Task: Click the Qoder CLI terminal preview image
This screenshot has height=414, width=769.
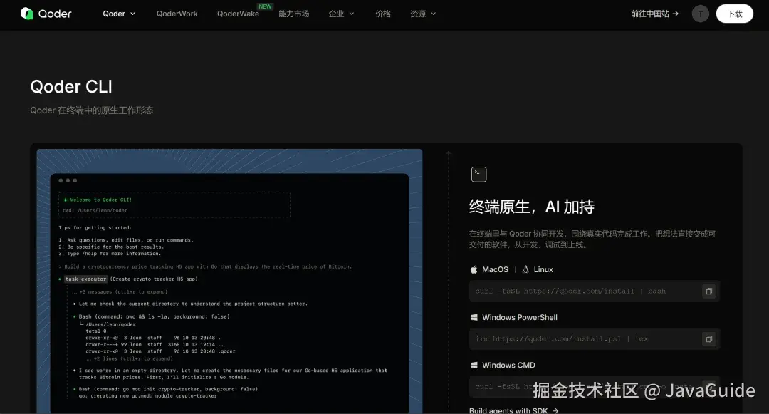Action: coord(229,281)
